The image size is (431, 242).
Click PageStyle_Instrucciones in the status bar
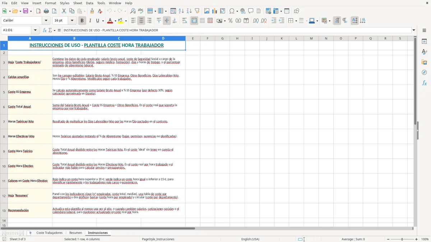pos(158,239)
